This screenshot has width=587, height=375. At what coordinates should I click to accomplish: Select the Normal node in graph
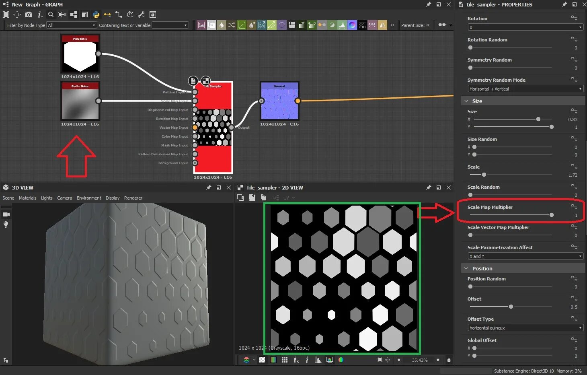click(x=279, y=101)
